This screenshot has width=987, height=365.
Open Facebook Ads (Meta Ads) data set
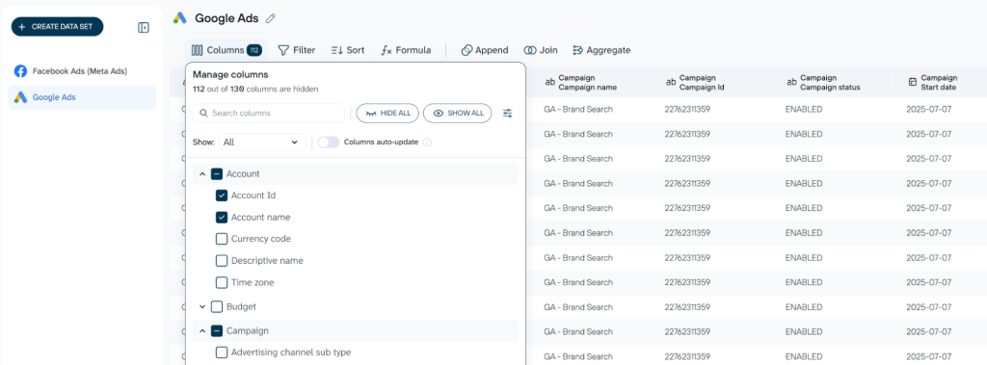click(x=82, y=71)
